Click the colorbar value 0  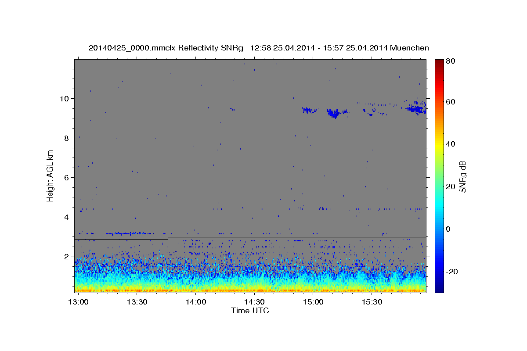click(448, 229)
